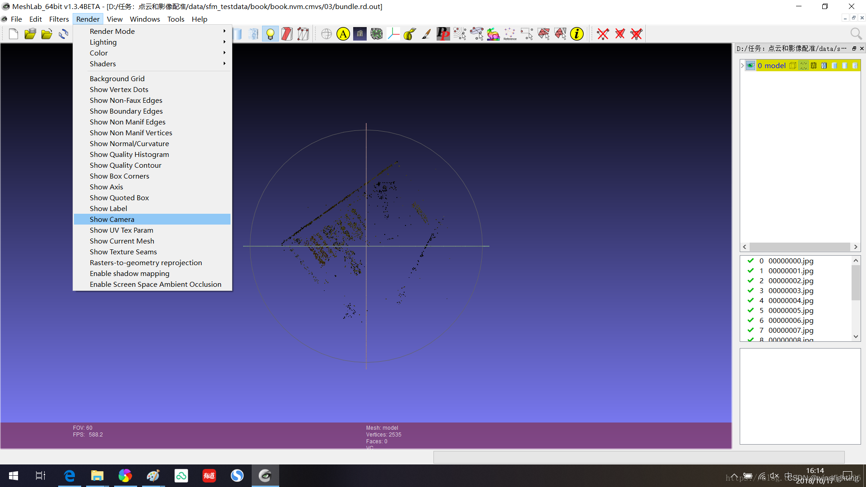Click the New Empty Project icon
The height and width of the screenshot is (487, 866).
tap(14, 34)
